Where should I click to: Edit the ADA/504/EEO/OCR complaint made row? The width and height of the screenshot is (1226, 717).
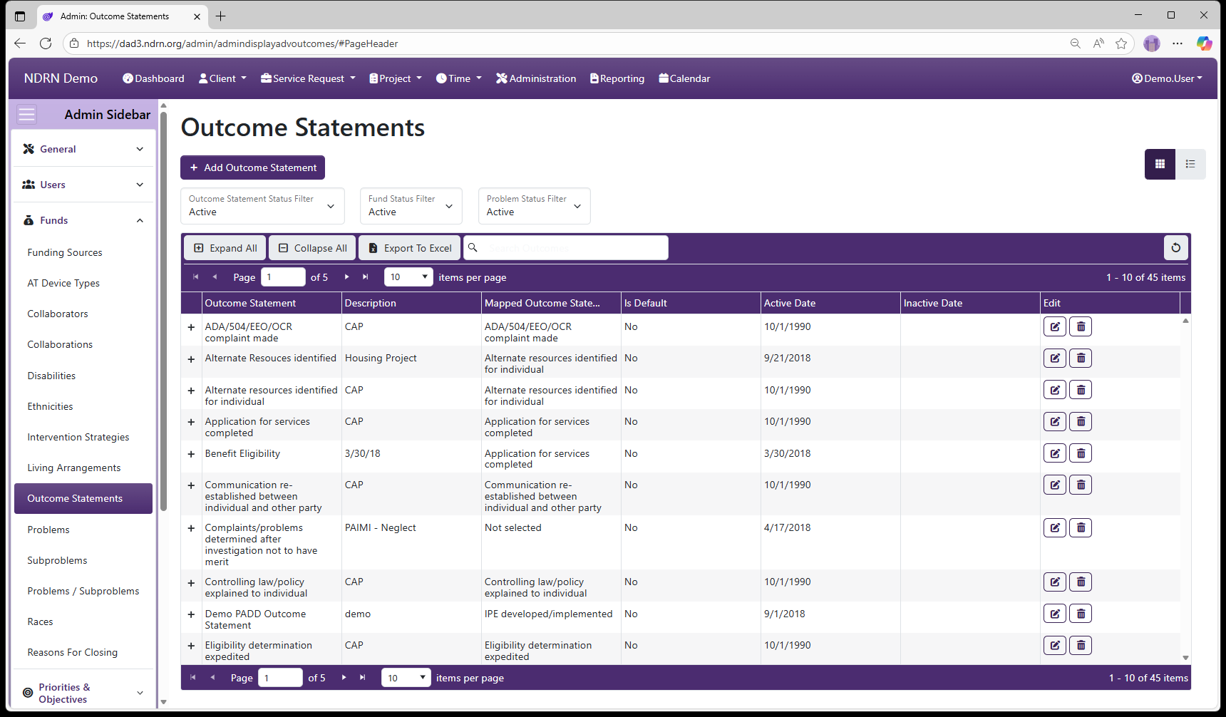(x=1055, y=326)
